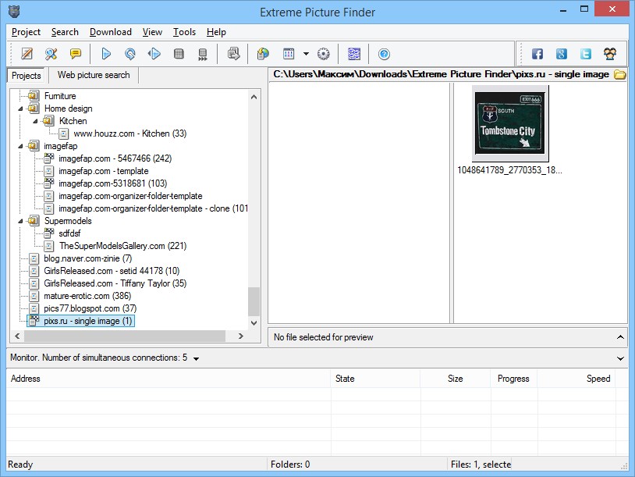Open project properties wrench icon
The width and height of the screenshot is (635, 477).
tap(51, 54)
